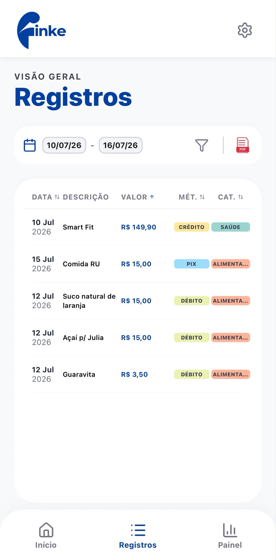This screenshot has width=276, height=560.
Task: Open end date field 16/07/26
Action: pos(121,145)
